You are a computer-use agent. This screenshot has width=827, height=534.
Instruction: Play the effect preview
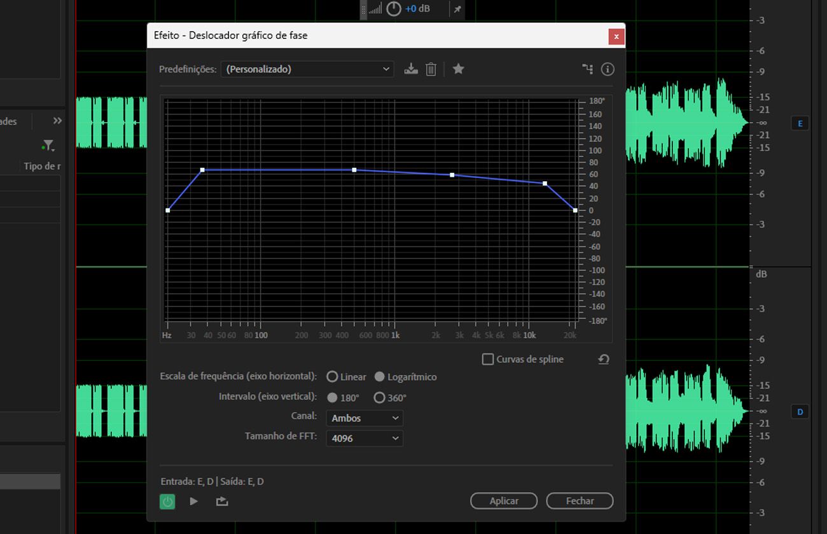[x=194, y=501]
